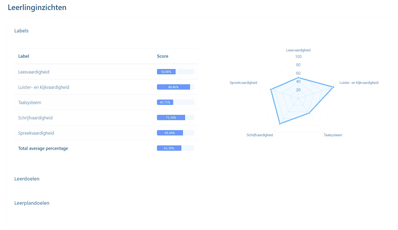The image size is (398, 230).
Task: Click the Leerlinginzichten page title
Action: (x=37, y=7)
